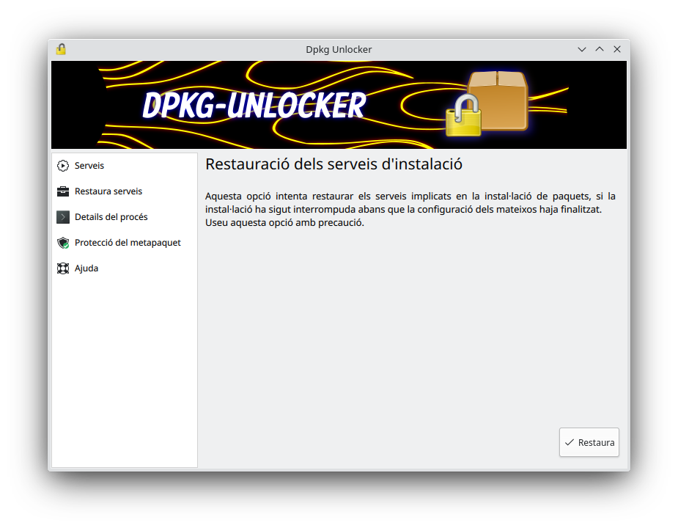Open Protecció del metapaquet section
This screenshot has height=528, width=678.
pyautogui.click(x=128, y=243)
